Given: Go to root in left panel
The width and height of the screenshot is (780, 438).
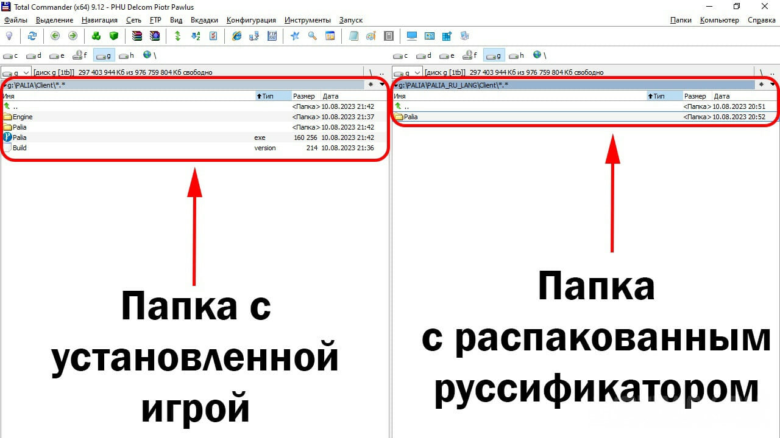Looking at the screenshot, I should [370, 72].
